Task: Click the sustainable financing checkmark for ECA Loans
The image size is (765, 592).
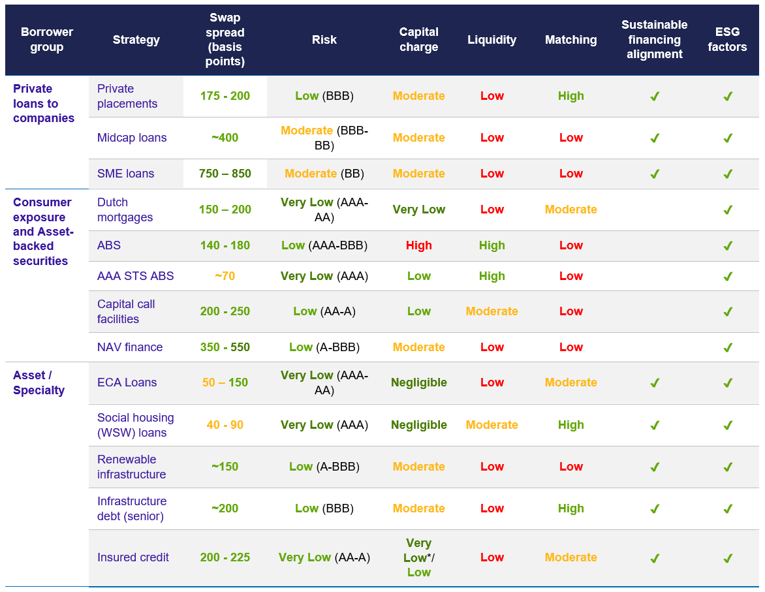Action: pyautogui.click(x=655, y=383)
